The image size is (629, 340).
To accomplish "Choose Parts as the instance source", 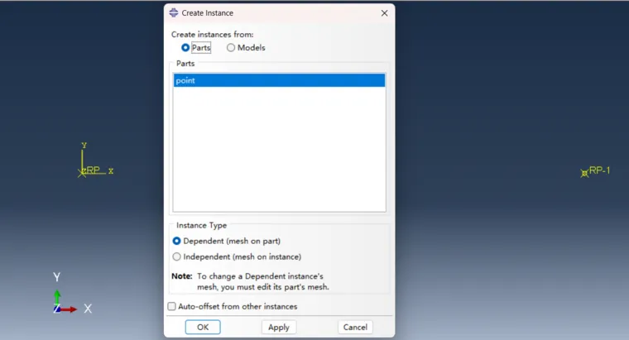I will coord(185,48).
